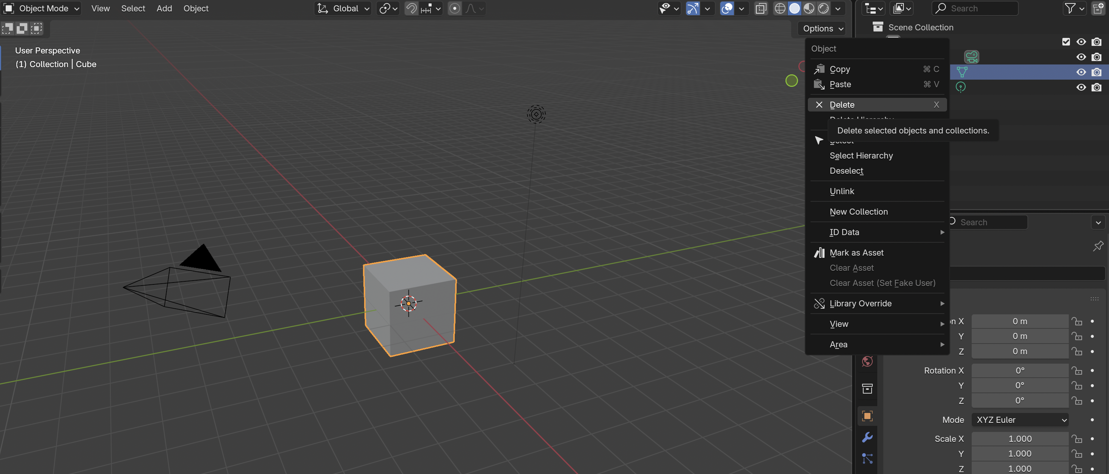The height and width of the screenshot is (474, 1109).
Task: Hide the selected cube row in viewport
Action: click(x=1081, y=72)
